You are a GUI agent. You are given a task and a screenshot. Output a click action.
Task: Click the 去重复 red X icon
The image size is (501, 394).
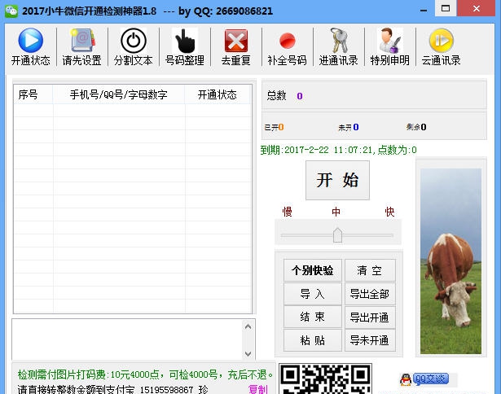pos(236,41)
